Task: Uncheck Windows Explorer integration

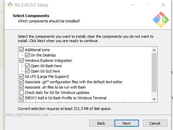Action: 22,60
